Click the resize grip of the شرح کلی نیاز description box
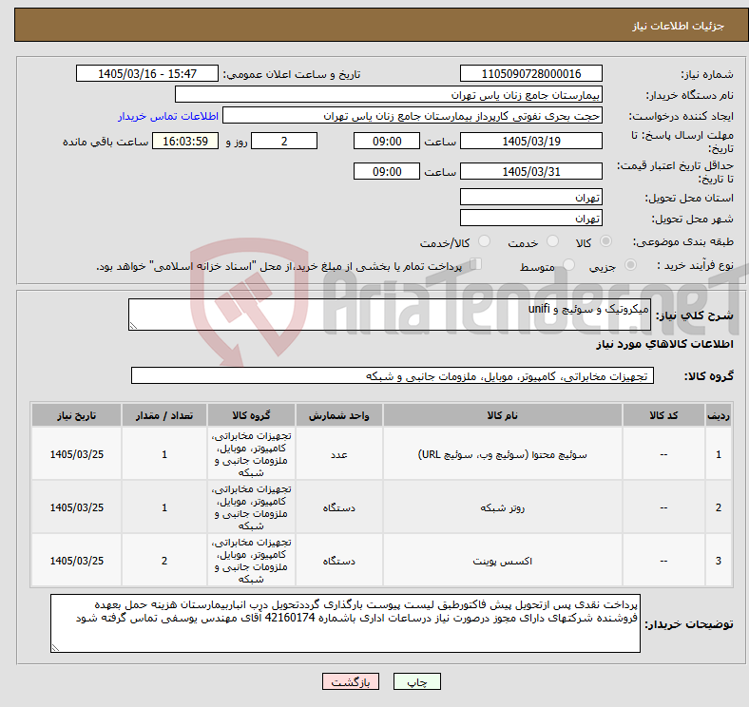749x707 pixels. pyautogui.click(x=133, y=325)
